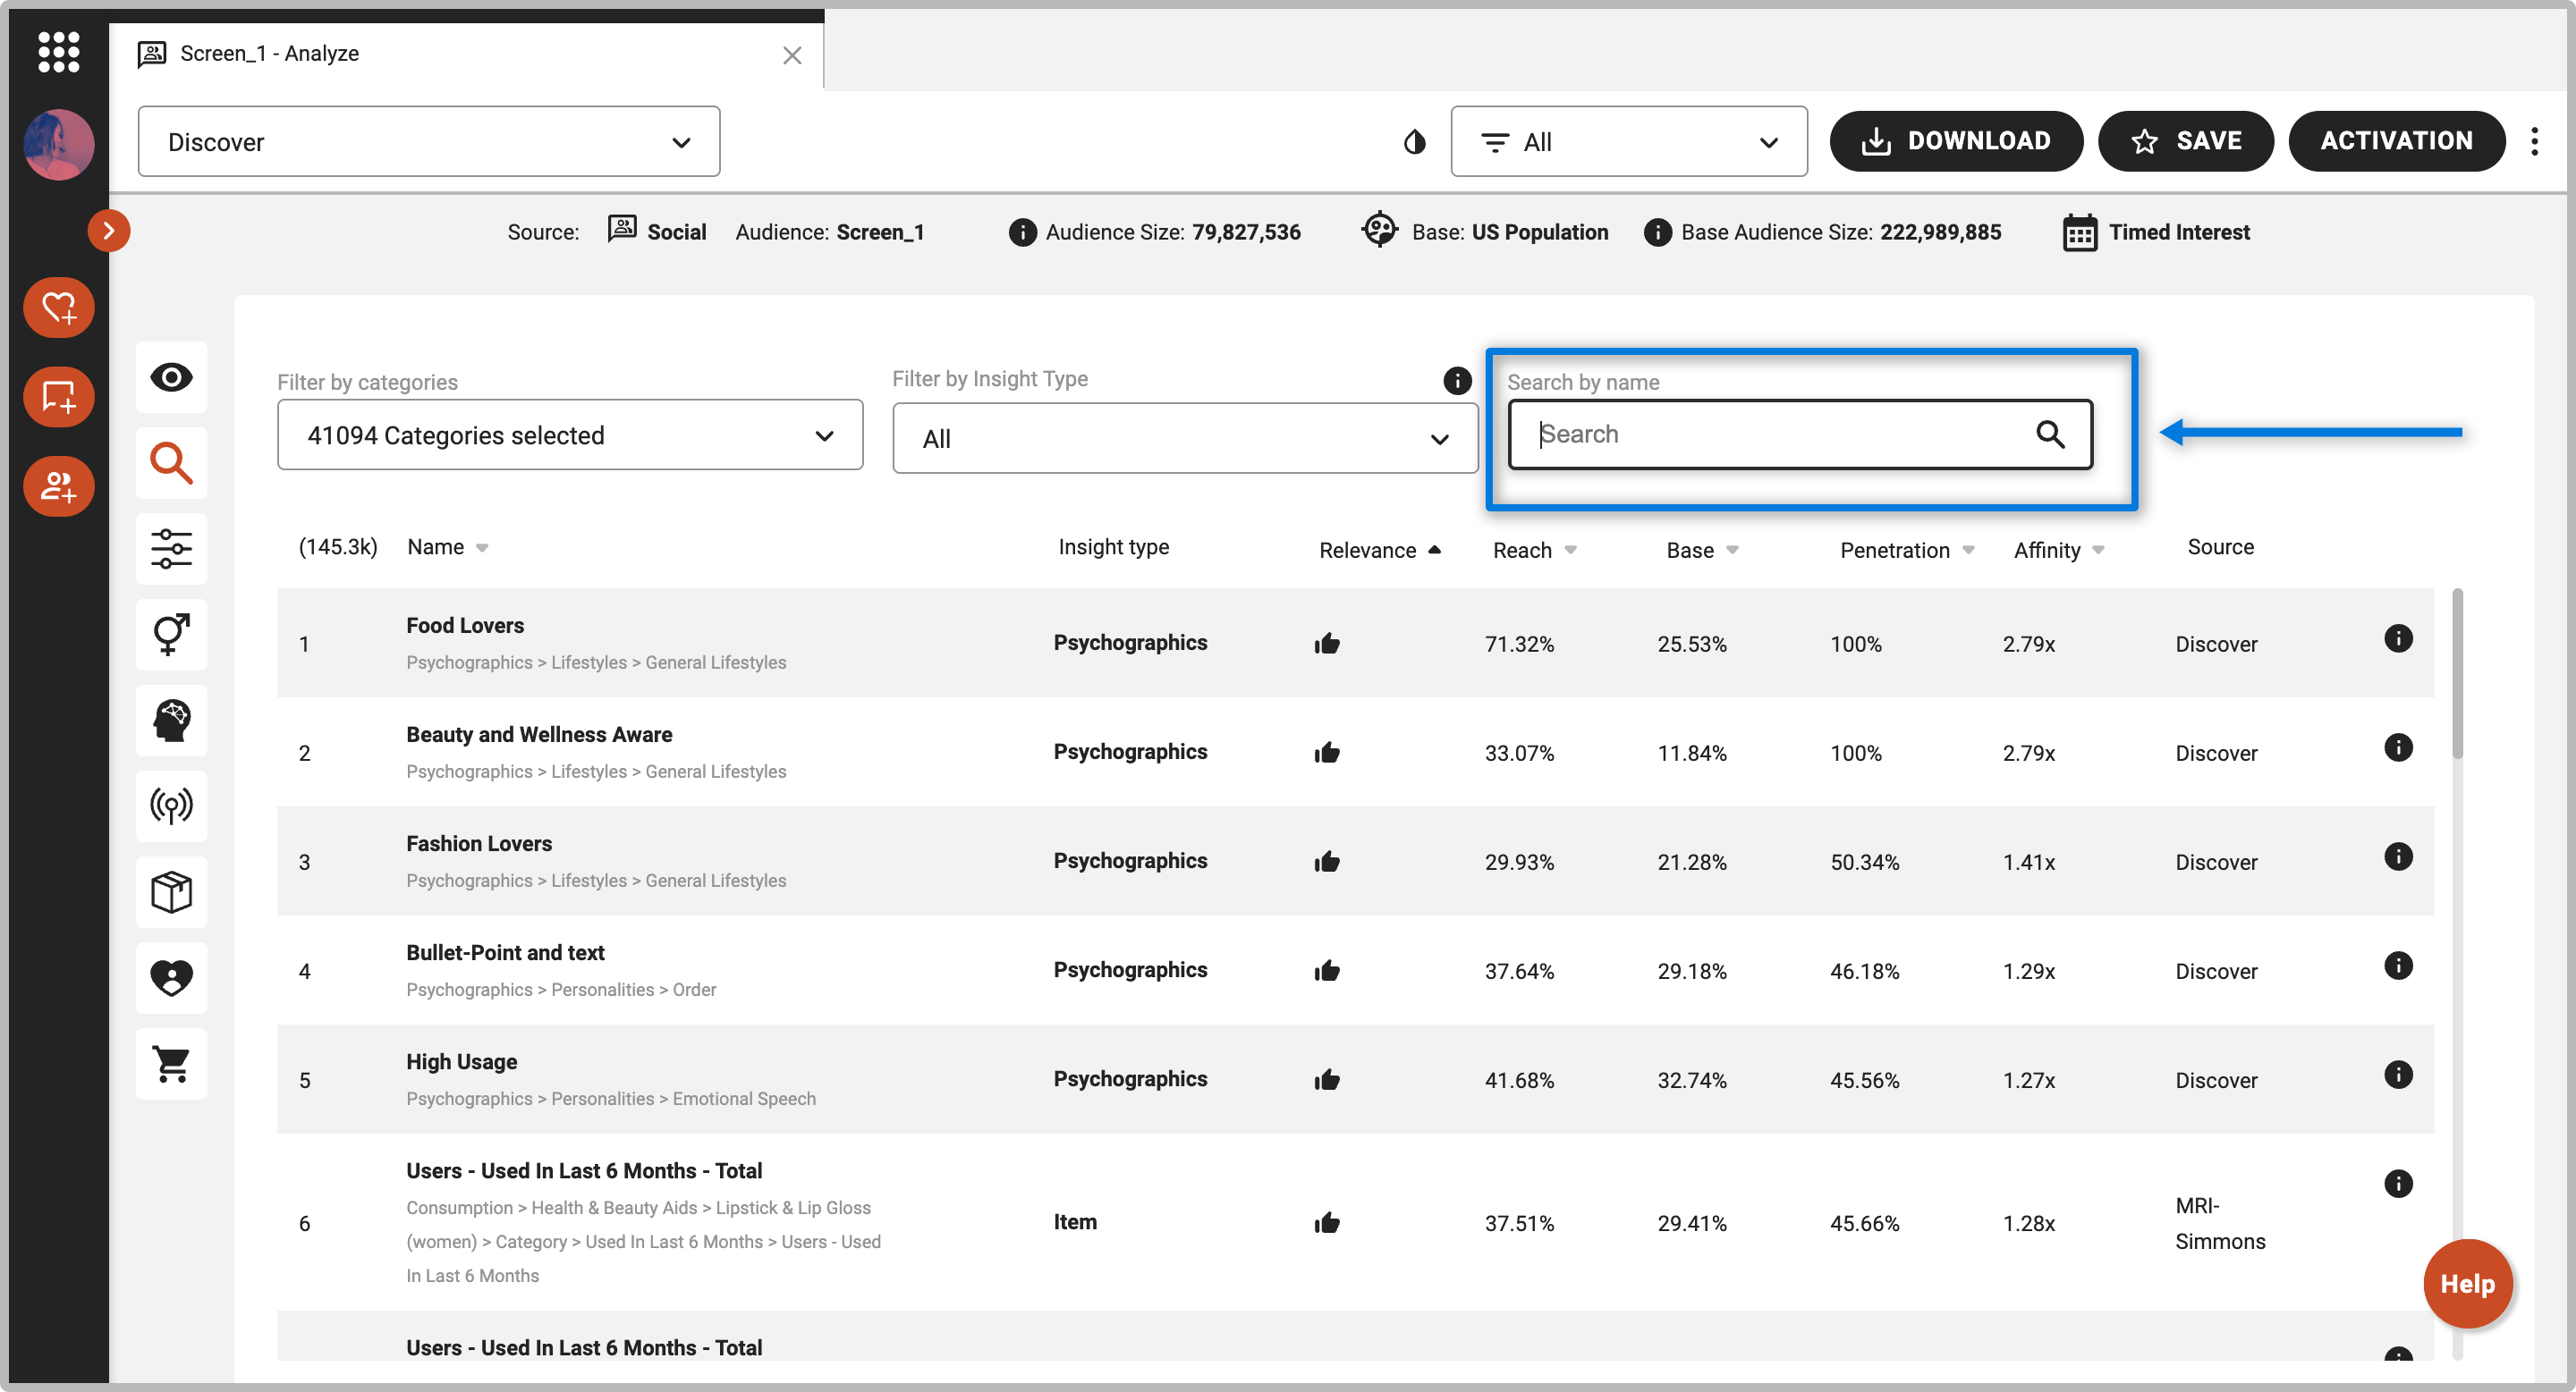The height and width of the screenshot is (1392, 2576).
Task: Open the Filter by Insight Type dropdown
Action: [1184, 439]
